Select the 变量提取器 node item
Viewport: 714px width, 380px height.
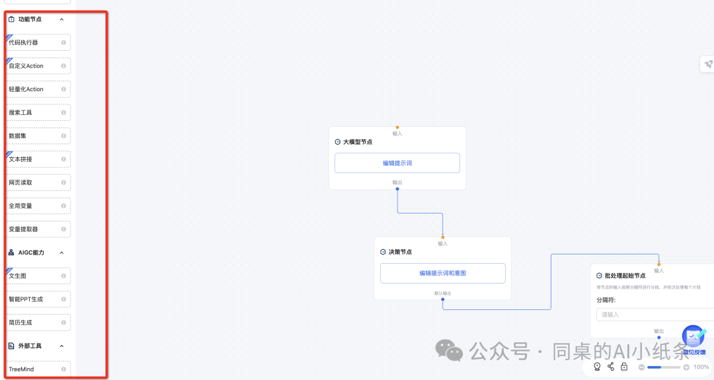click(x=39, y=229)
